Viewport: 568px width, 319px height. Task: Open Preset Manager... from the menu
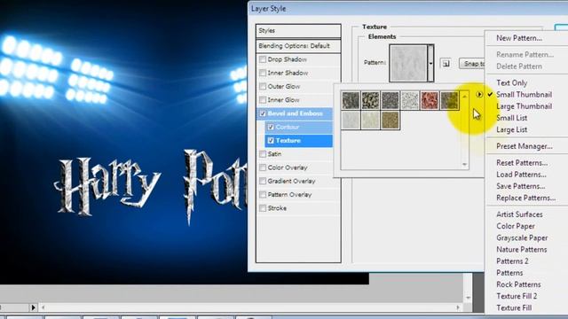[524, 146]
